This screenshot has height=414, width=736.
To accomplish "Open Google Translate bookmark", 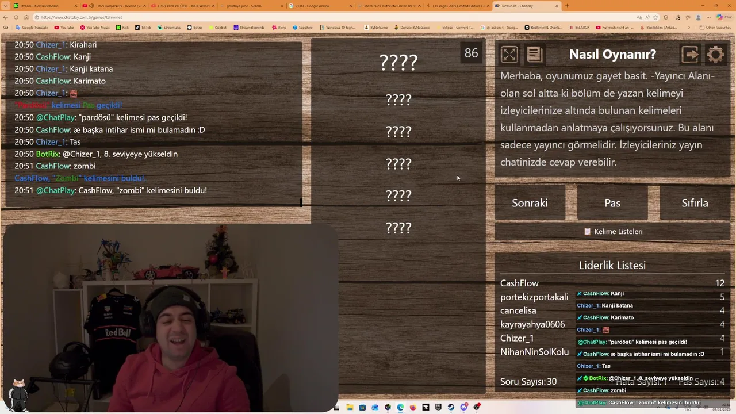I will pos(32,28).
